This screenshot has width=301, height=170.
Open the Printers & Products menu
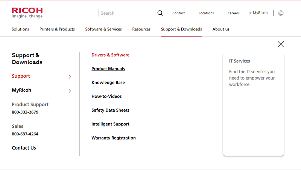pos(57,29)
